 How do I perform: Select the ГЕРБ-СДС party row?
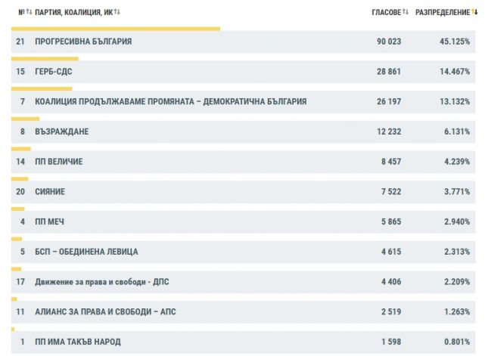[54, 72]
